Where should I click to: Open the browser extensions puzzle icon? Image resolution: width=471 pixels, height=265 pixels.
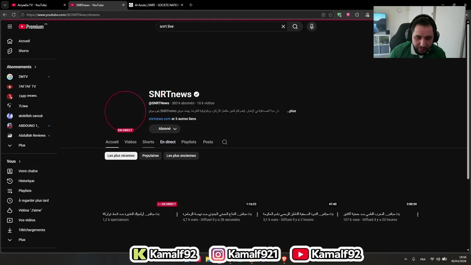click(357, 15)
